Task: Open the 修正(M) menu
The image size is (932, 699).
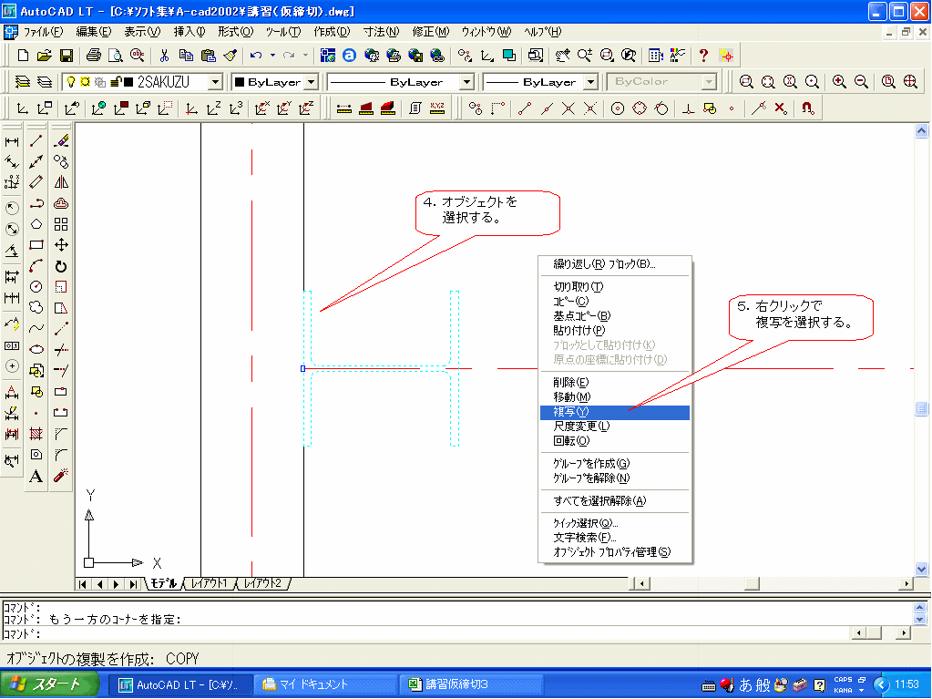Action: click(x=430, y=32)
